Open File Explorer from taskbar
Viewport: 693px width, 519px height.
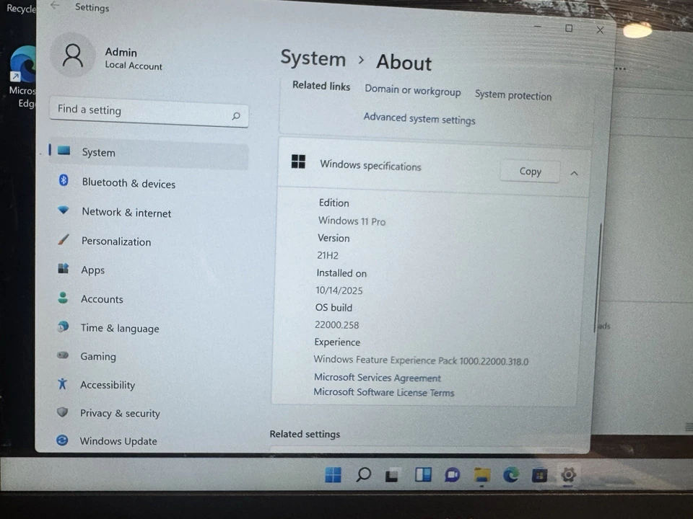(x=481, y=475)
